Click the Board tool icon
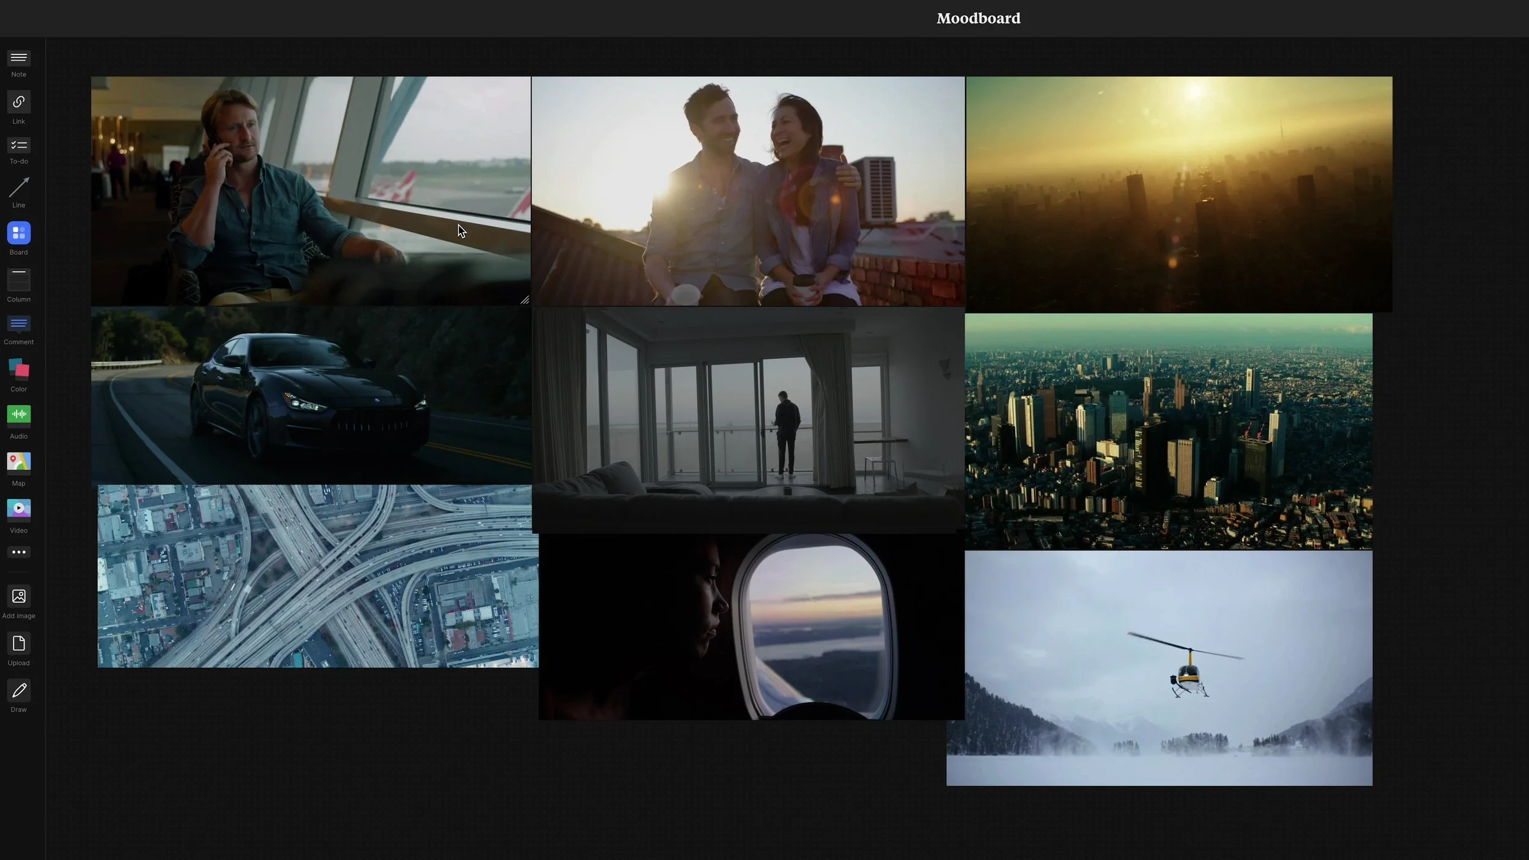Screen dimensions: 1529x860 tap(18, 233)
